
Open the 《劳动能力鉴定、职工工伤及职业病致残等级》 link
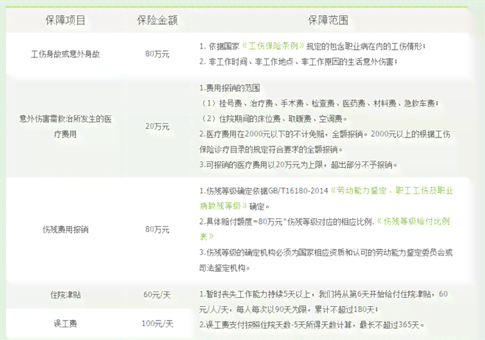coord(326,198)
